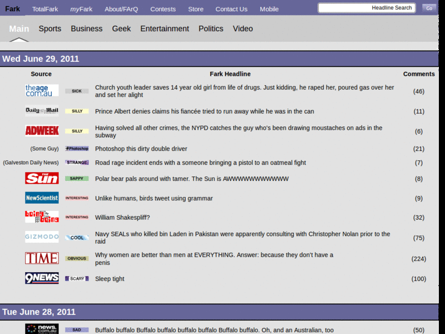Click the SICK tag badge
The height and width of the screenshot is (334, 445).
click(x=77, y=91)
